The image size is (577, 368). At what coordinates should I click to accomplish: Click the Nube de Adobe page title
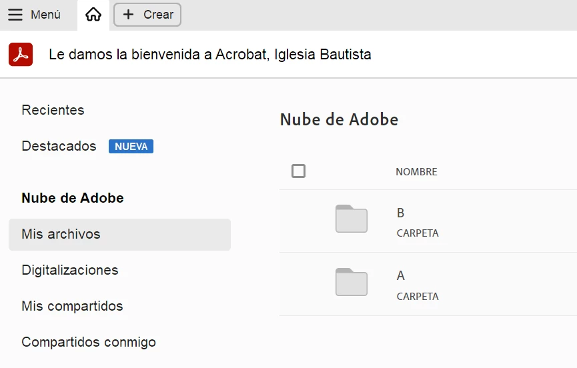point(339,119)
